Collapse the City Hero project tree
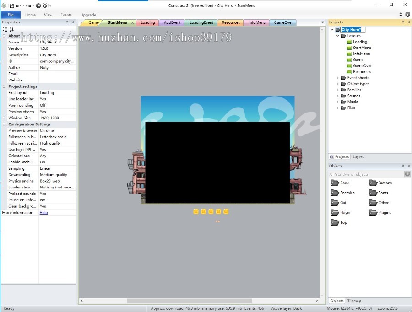The height and width of the screenshot is (312, 412). [x=332, y=30]
